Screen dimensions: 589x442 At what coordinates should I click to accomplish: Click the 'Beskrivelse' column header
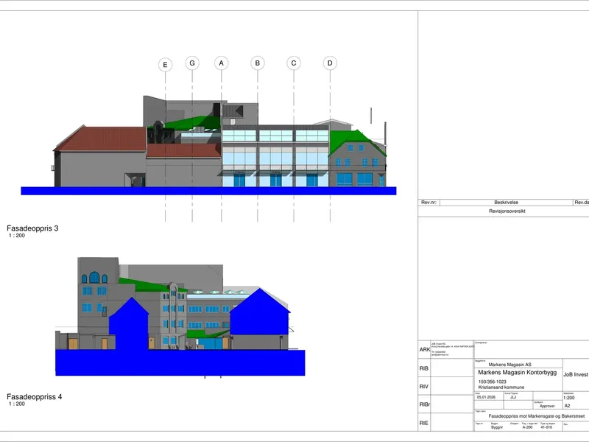pyautogui.click(x=506, y=202)
